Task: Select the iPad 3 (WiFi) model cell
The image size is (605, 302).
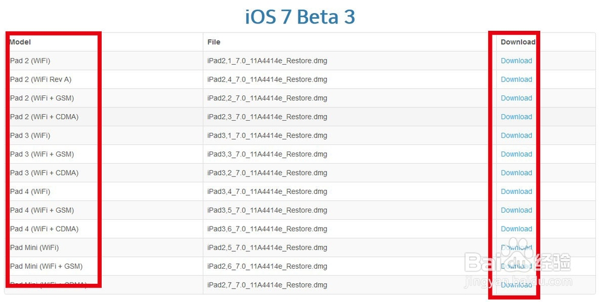Action: [x=104, y=135]
